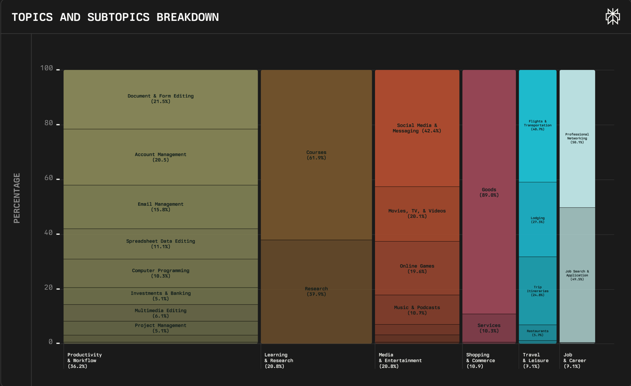Click the Perplexity logo icon

point(612,17)
